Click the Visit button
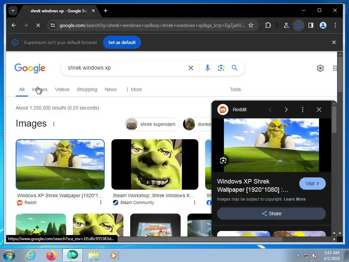Image resolution: width=349 pixels, height=262 pixels. (x=312, y=184)
